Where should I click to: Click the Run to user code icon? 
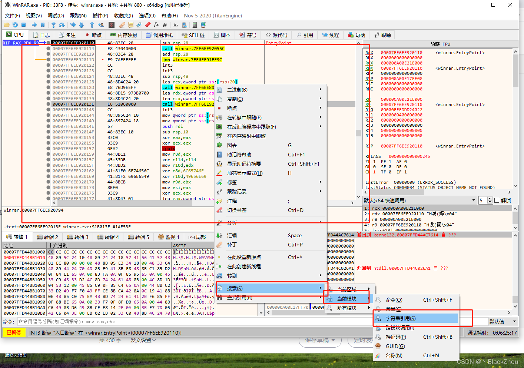(x=100, y=25)
